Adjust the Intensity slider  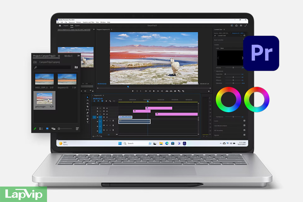(233, 68)
